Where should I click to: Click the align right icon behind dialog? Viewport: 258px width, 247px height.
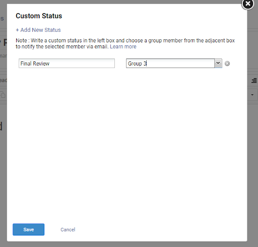click(254, 80)
